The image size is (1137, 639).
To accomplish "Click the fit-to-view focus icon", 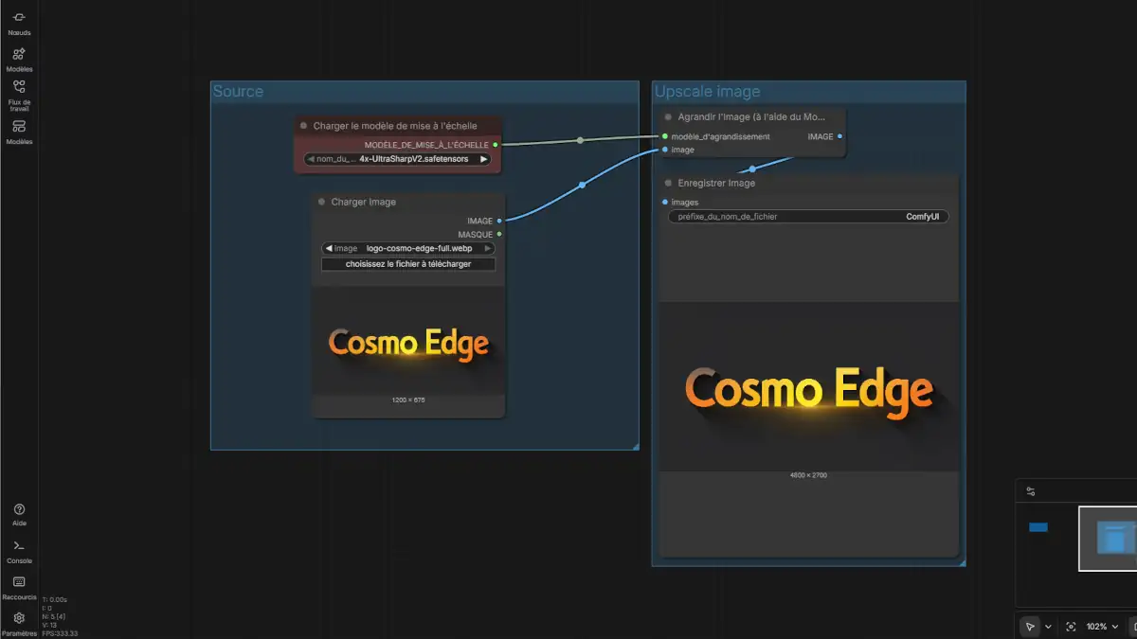I will click(1071, 627).
